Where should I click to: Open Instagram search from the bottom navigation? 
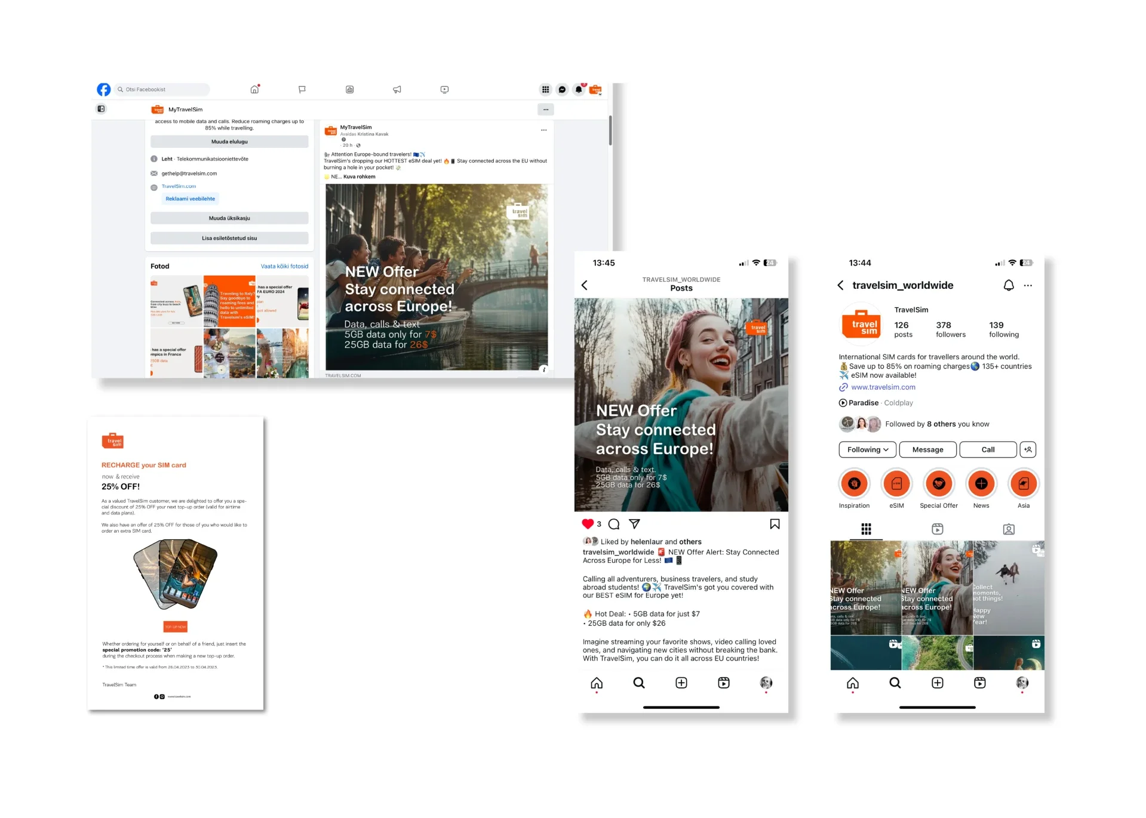coord(638,683)
